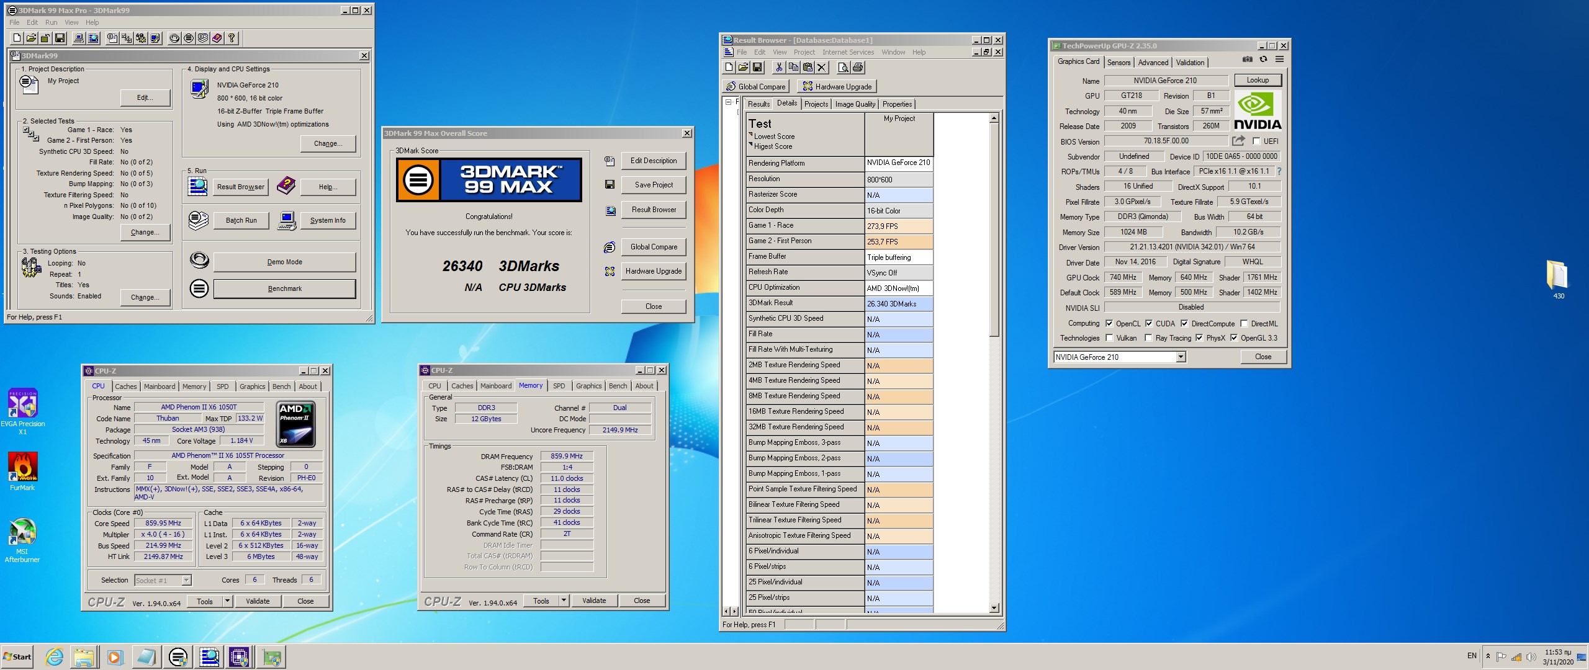Image resolution: width=1589 pixels, height=670 pixels.
Task: Collapse the tree node in Result Browser
Action: click(x=728, y=102)
